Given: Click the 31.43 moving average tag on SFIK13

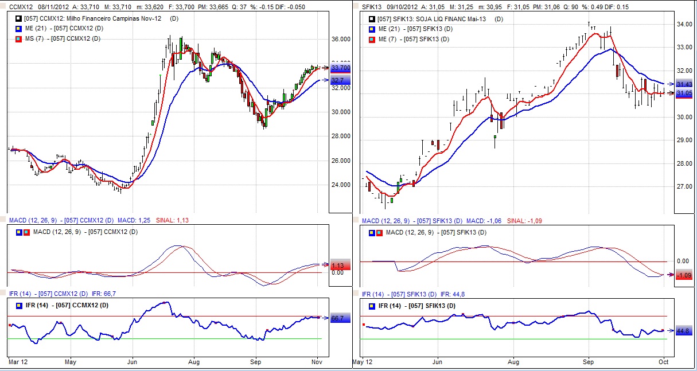Looking at the screenshot, I should [x=684, y=84].
